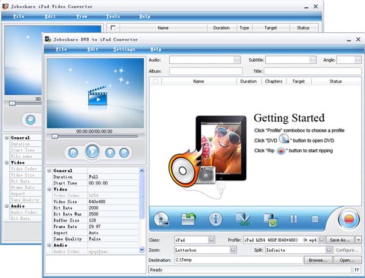Click the Same Quality value False
Viewport: 365px width, 278px height.
[94, 239]
